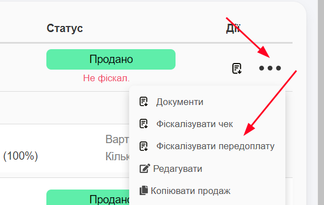The image size is (324, 205).
Task: Click the red Не фіскал. label
Action: click(107, 78)
